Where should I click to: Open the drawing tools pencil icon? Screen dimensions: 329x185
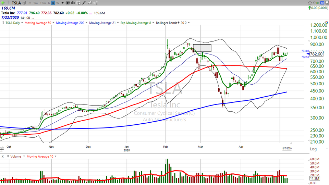pyautogui.click(x=84, y=3)
